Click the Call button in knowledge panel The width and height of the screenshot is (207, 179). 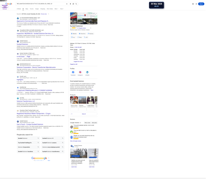coord(86,37)
